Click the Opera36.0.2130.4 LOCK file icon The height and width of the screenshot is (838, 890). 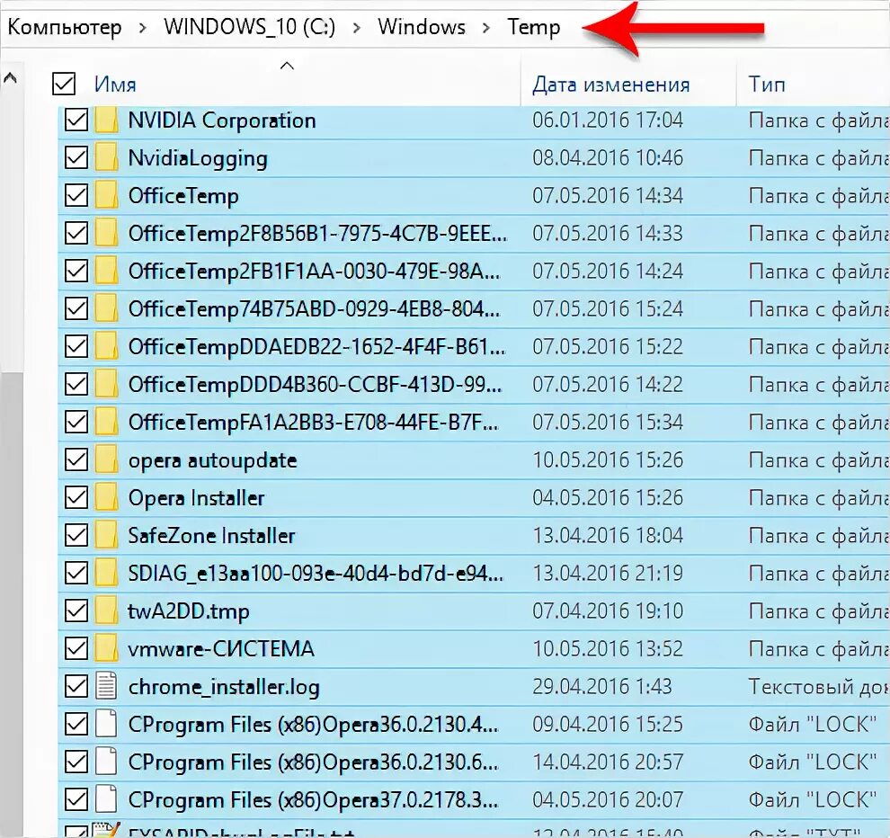pos(106,725)
